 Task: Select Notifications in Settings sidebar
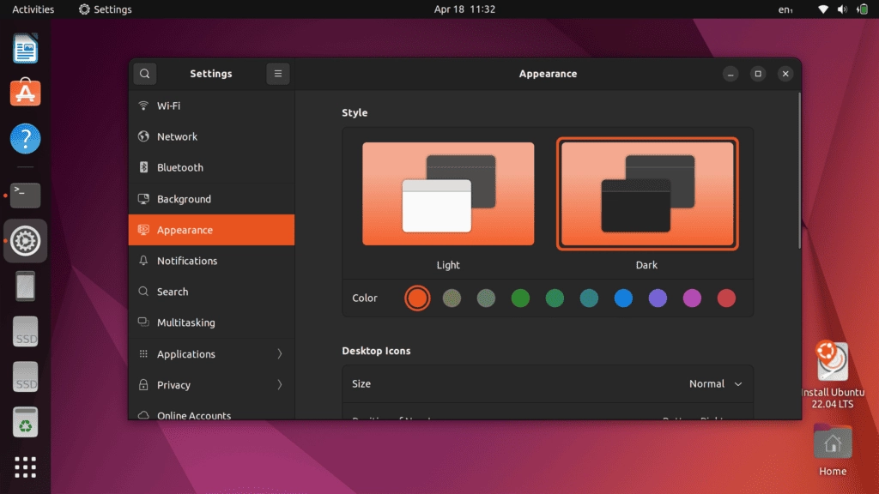click(211, 261)
